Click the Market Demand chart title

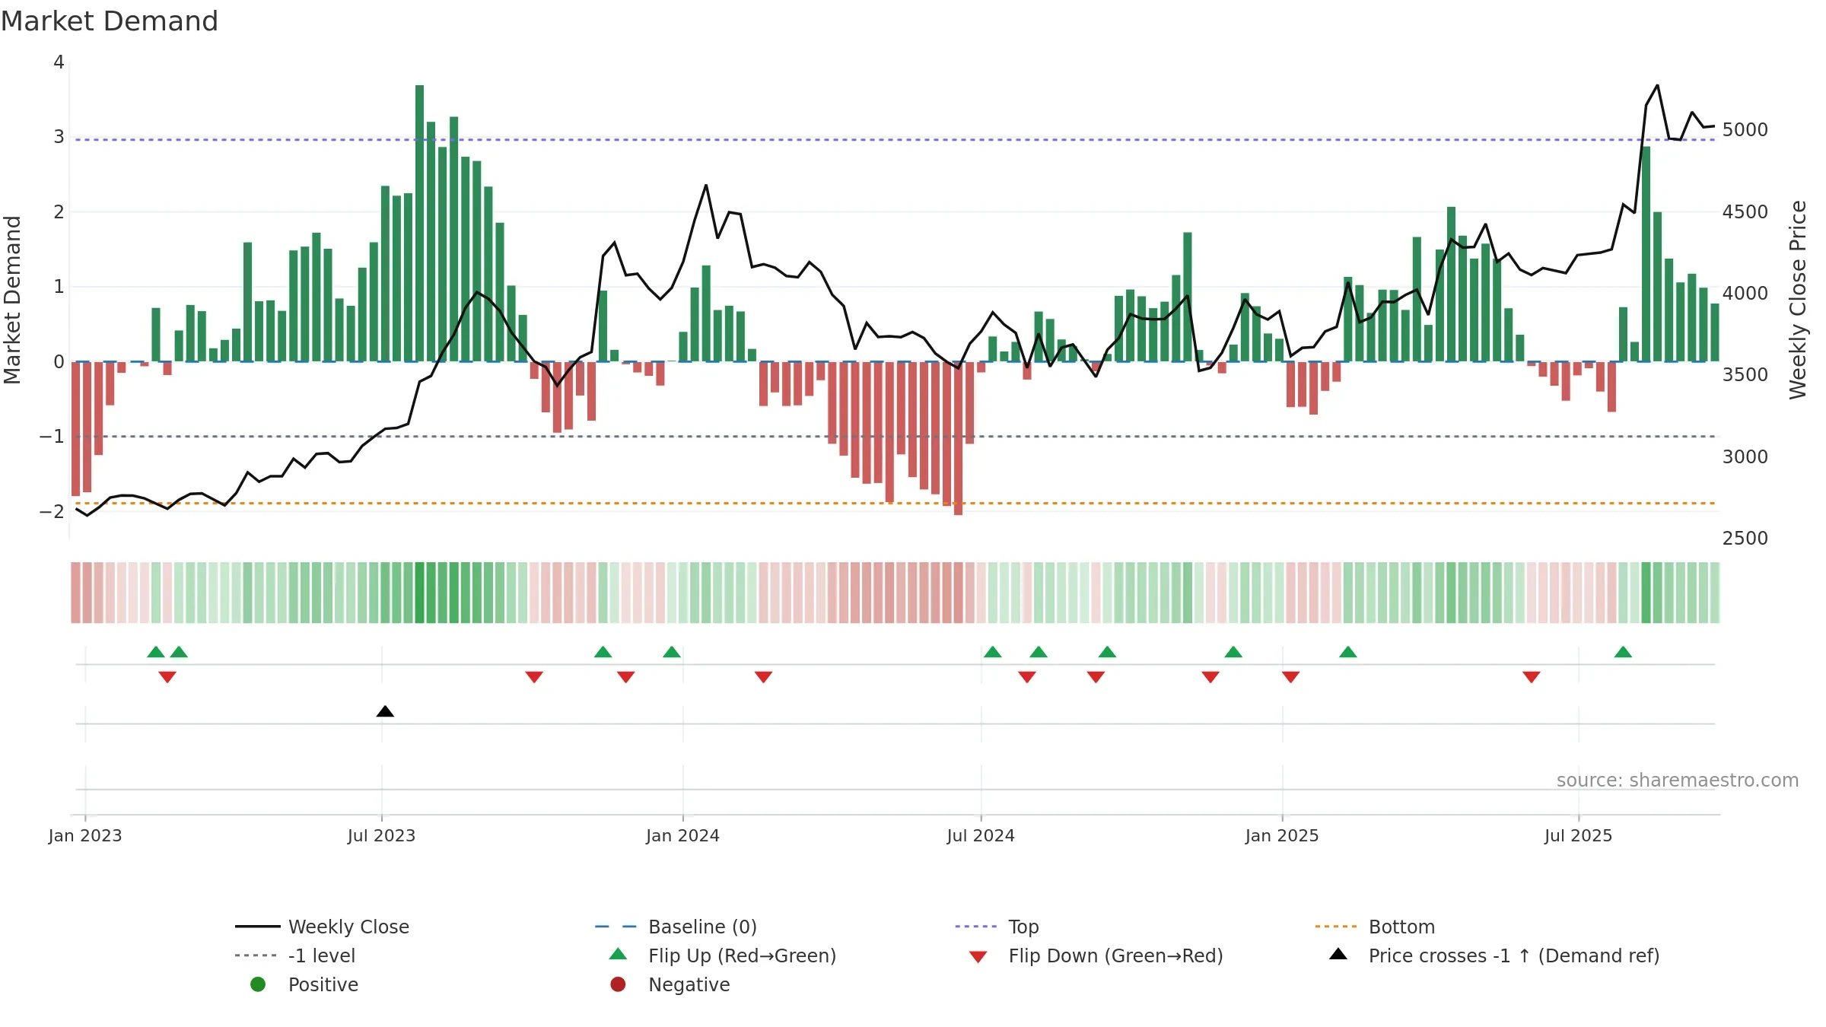tap(110, 21)
